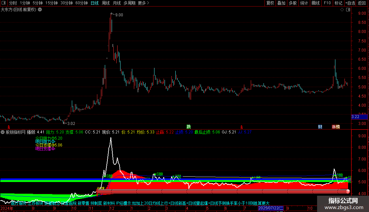
Task: Click the 医疗服务 sector text
Action: pyautogui.click(x=19, y=203)
